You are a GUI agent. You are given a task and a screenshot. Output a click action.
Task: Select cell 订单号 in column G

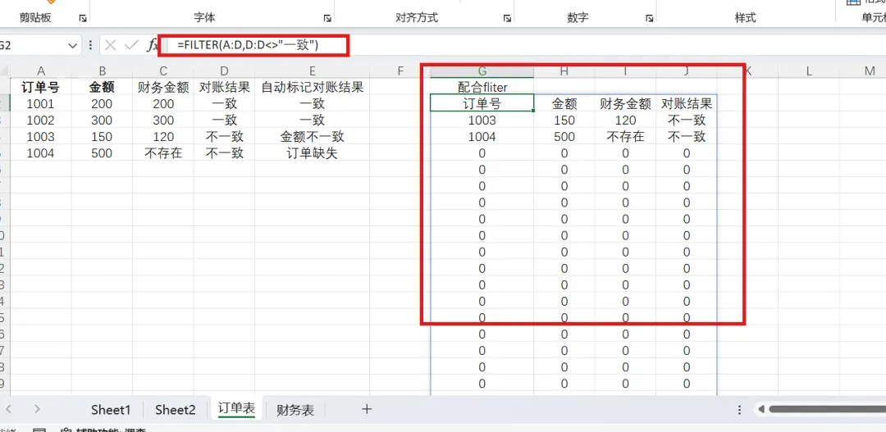click(x=482, y=103)
